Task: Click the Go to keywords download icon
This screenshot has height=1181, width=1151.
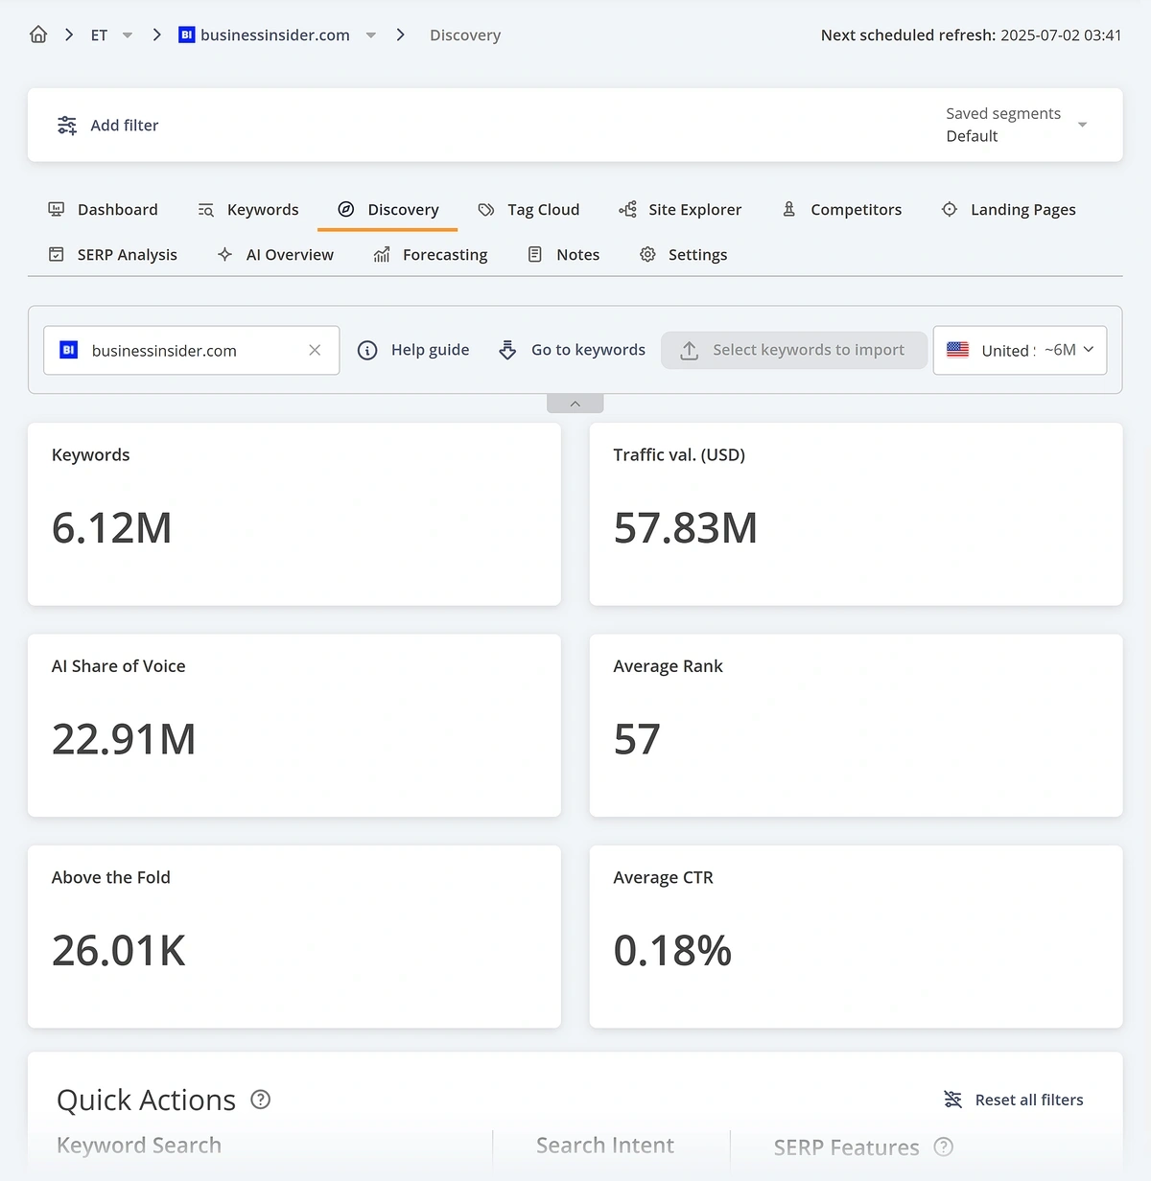Action: click(x=508, y=350)
